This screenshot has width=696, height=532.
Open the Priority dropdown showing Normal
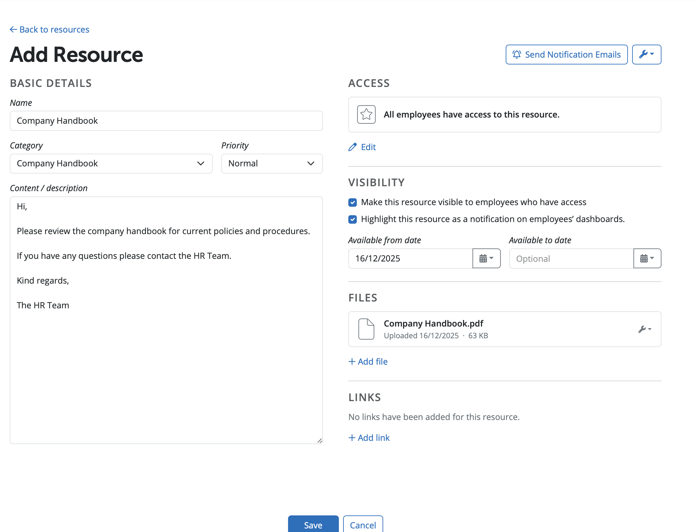click(x=272, y=163)
